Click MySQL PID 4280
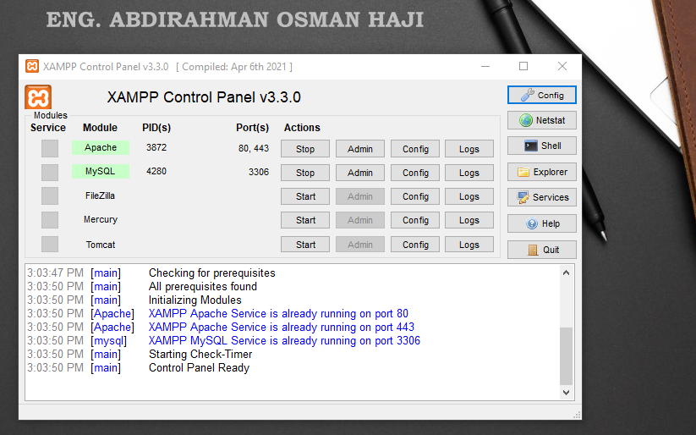The image size is (696, 435). click(156, 171)
